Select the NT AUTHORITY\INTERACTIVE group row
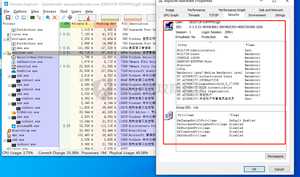 pyautogui.click(x=231, y=80)
